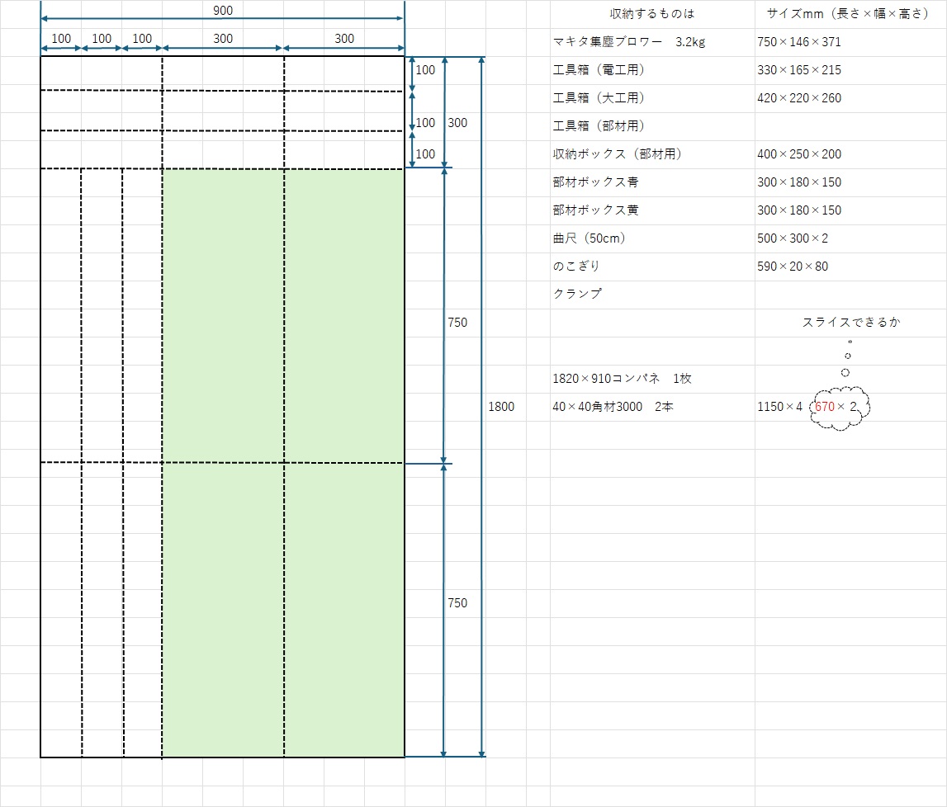
Task: Select the 収納するものは header cell
Action: tap(651, 14)
